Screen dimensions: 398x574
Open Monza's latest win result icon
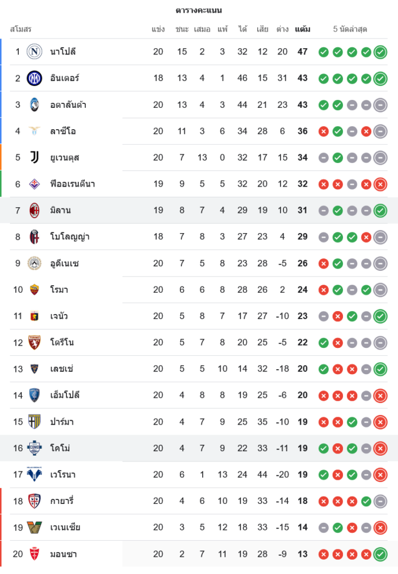pyautogui.click(x=380, y=554)
